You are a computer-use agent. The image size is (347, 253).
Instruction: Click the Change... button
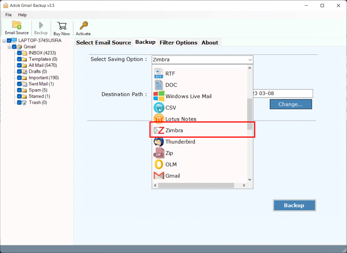tap(291, 104)
